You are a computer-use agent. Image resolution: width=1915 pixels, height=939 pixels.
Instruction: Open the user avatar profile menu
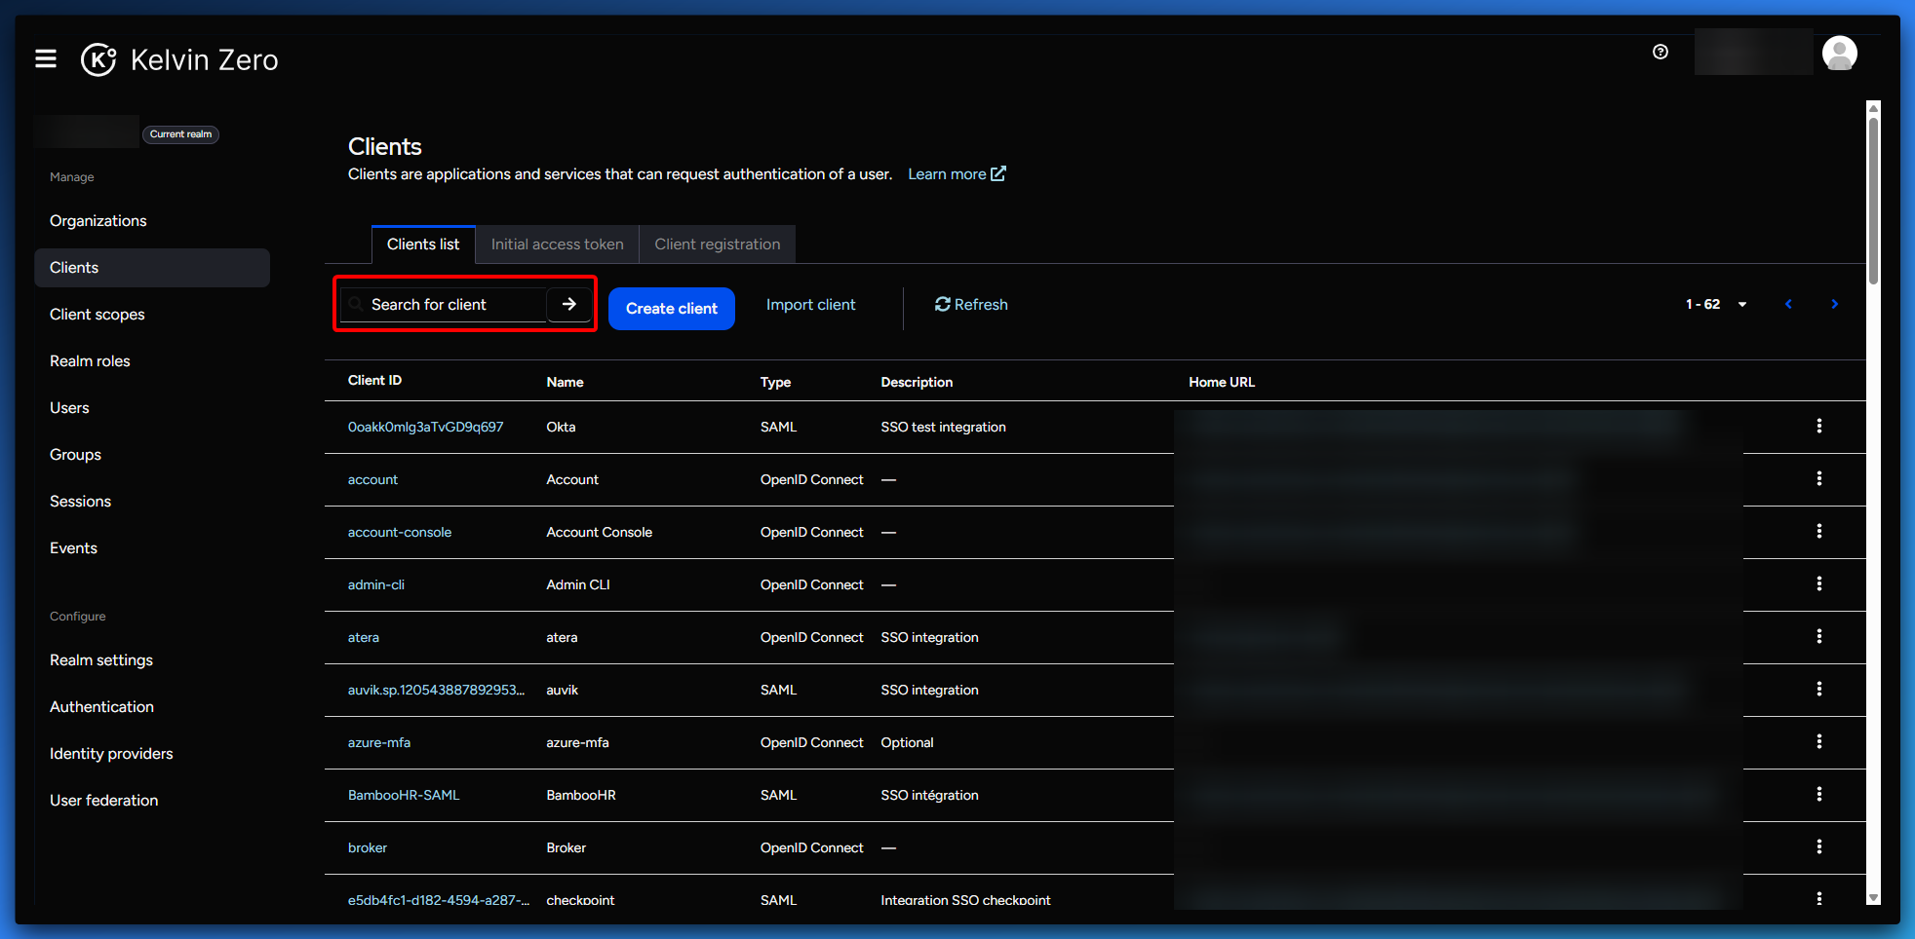point(1839,54)
